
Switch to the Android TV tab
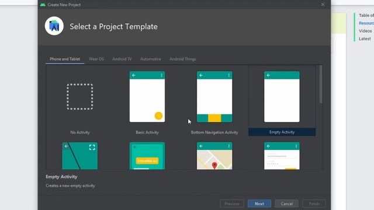pyautogui.click(x=122, y=59)
